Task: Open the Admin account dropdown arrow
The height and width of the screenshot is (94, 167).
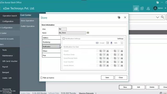Action: coord(165,8)
